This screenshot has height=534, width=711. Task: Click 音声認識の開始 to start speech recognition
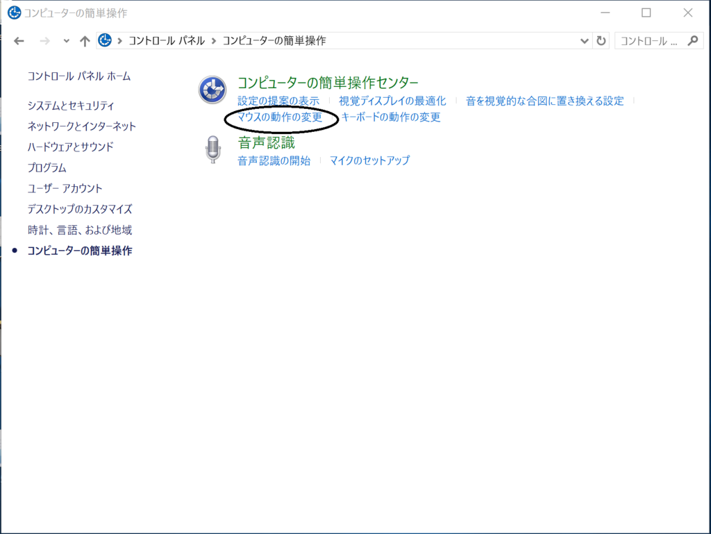point(274,160)
